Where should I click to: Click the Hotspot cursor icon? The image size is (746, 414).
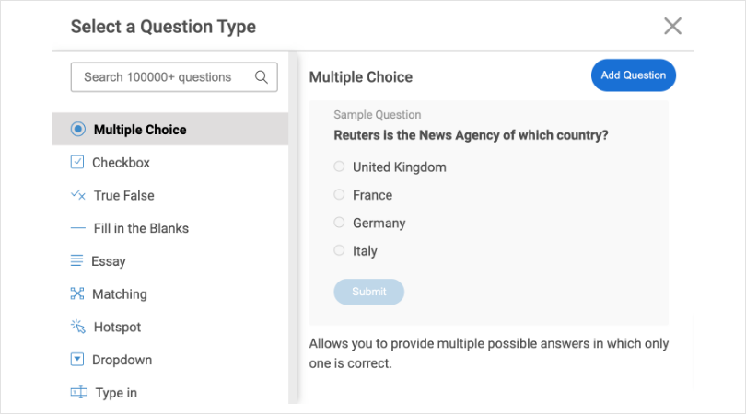click(x=77, y=327)
